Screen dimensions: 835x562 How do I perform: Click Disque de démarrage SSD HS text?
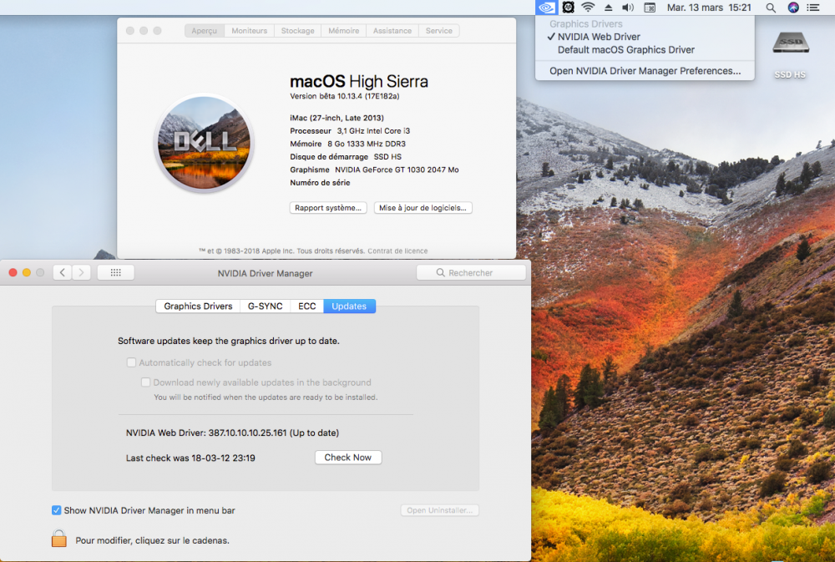pos(346,157)
